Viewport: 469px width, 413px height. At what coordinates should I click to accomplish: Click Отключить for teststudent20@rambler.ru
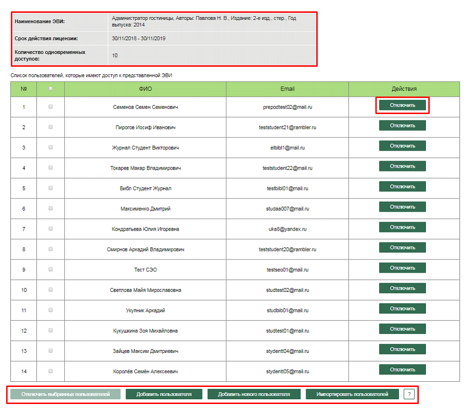pos(402,248)
